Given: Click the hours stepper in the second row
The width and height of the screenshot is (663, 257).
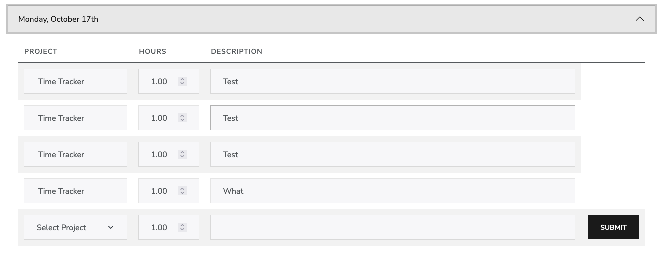Looking at the screenshot, I should click(x=182, y=118).
